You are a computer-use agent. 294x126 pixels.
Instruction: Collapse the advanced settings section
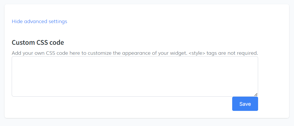coord(39,21)
